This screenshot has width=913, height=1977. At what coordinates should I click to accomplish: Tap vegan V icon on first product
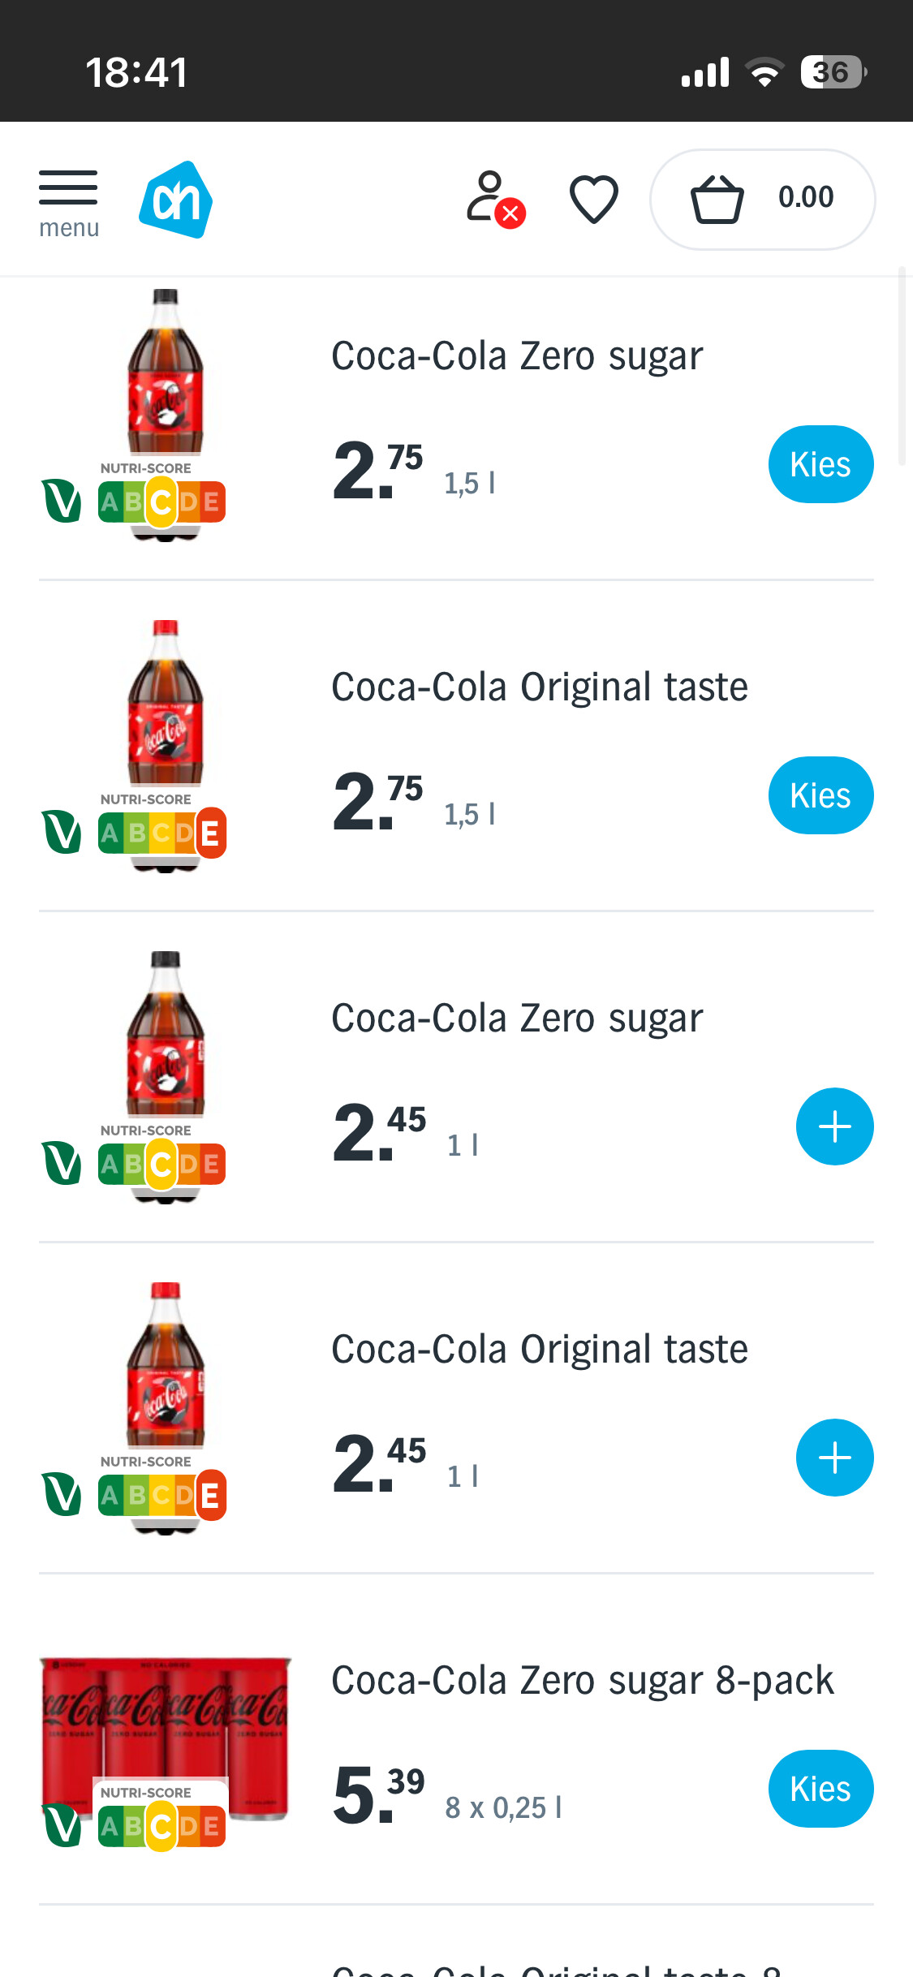pos(62,501)
